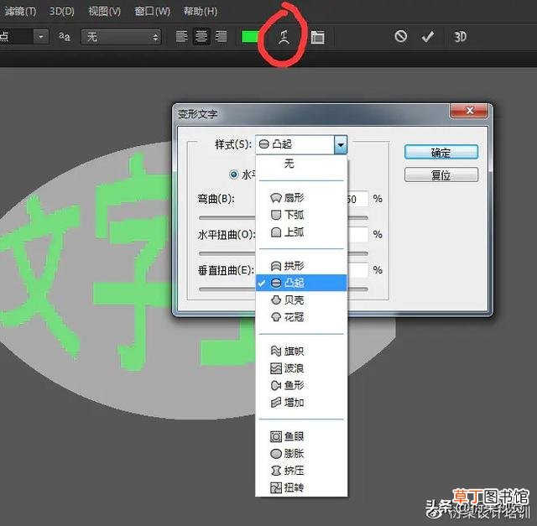This screenshot has height=526, width=537.
Task: Click the font size field ending in 点
Action: click(17, 36)
